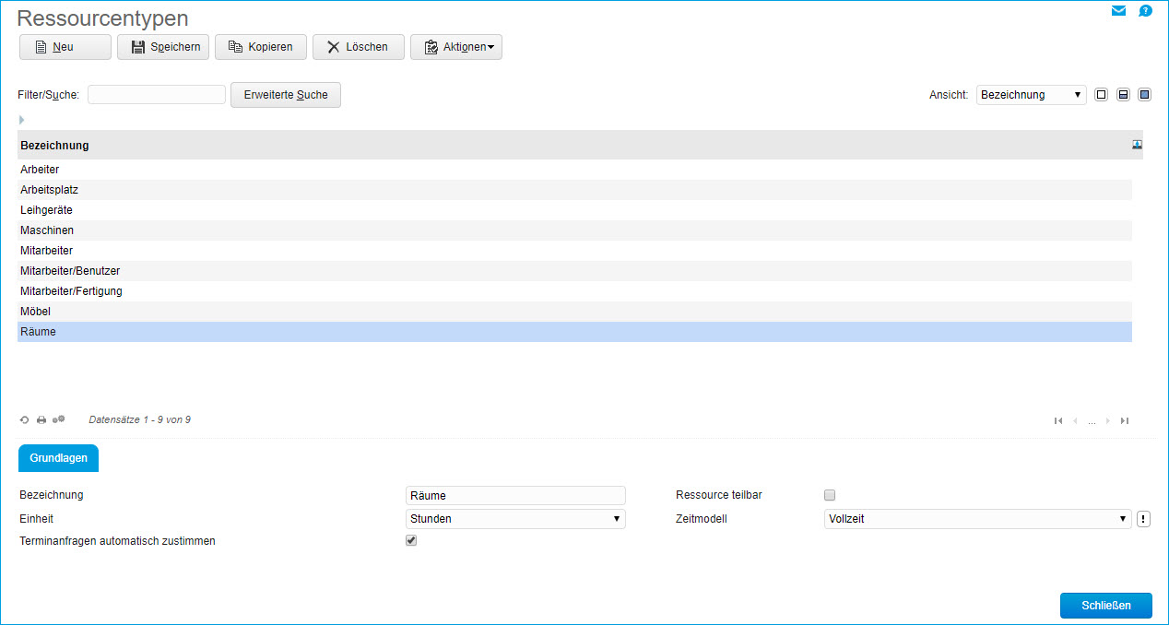
Task: Open the Einheit dropdown showing Stunden
Action: [515, 519]
